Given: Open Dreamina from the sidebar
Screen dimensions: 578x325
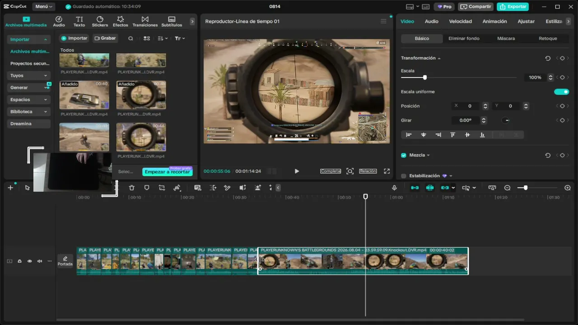Looking at the screenshot, I should pos(28,124).
